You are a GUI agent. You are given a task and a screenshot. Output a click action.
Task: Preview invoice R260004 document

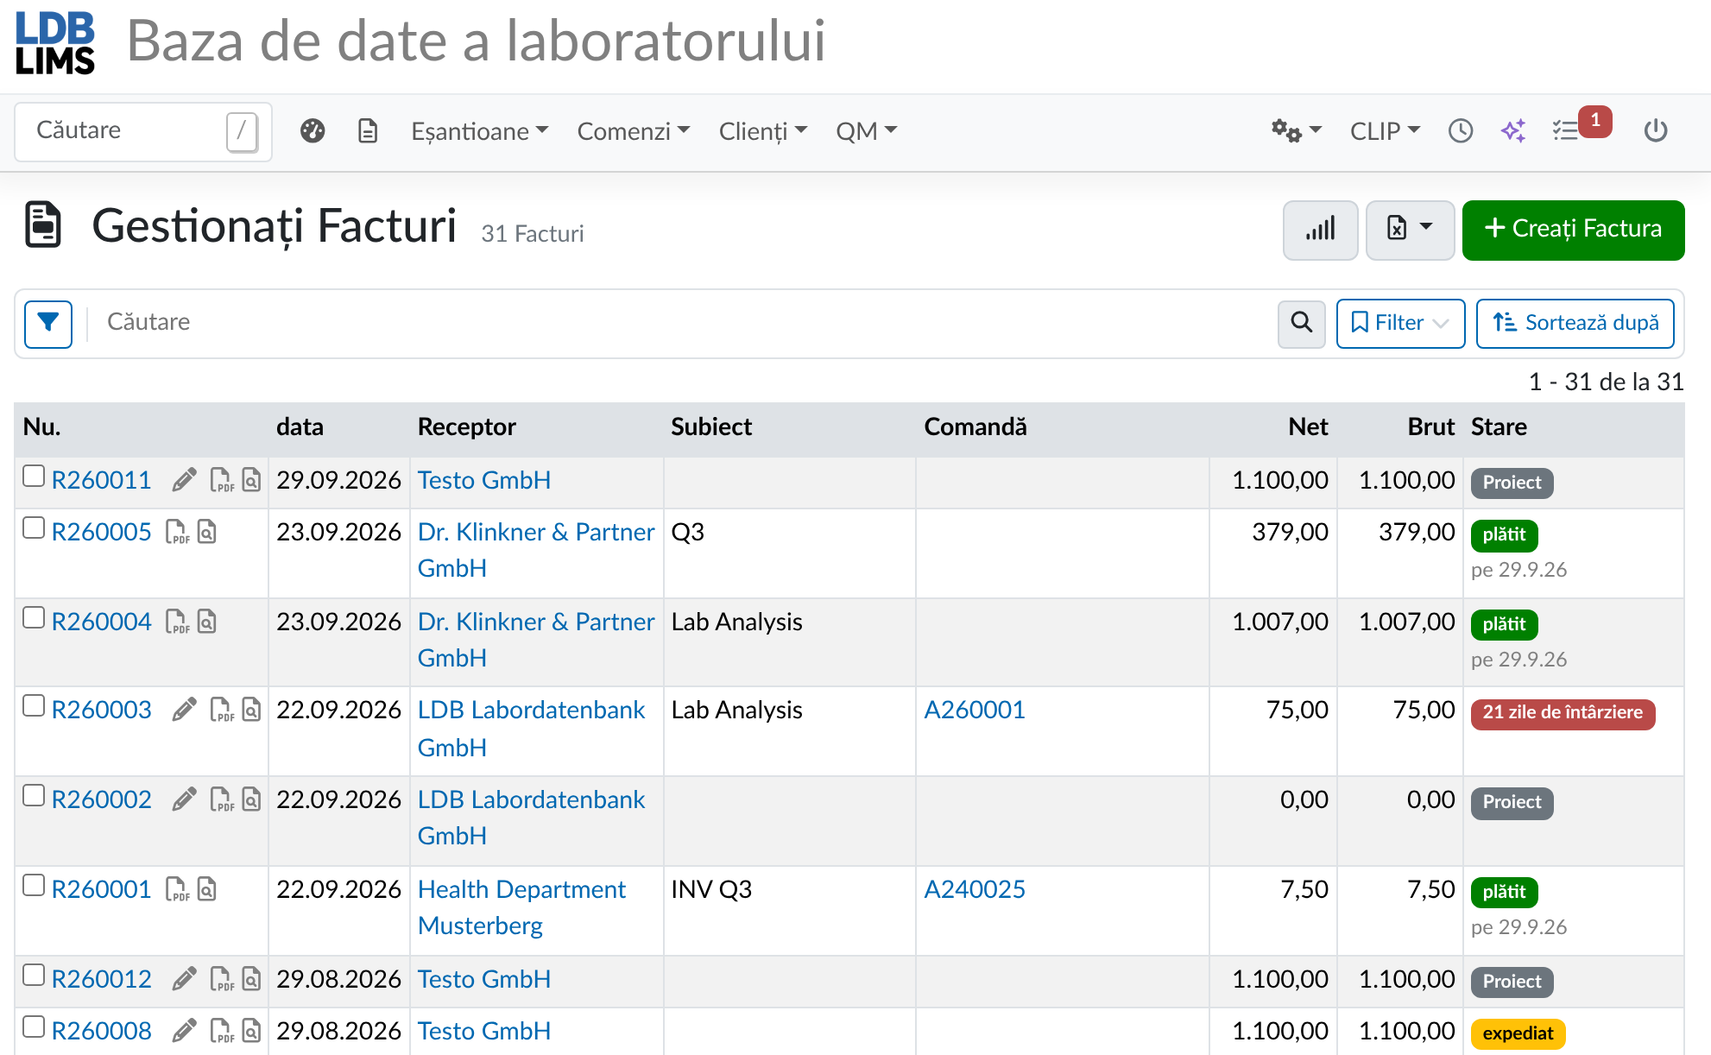point(207,622)
